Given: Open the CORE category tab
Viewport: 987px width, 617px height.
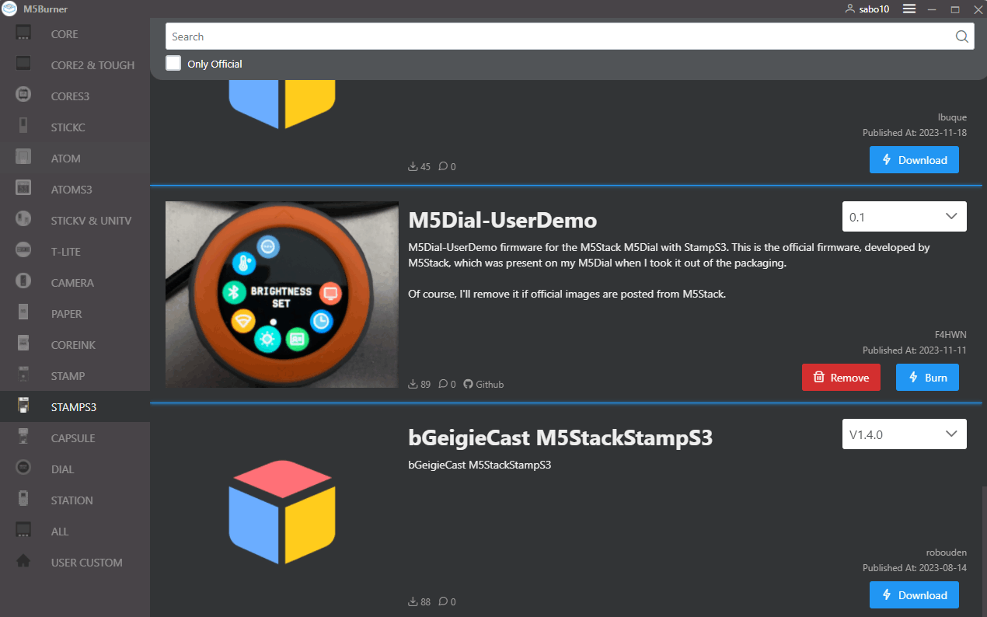Looking at the screenshot, I should click(x=75, y=34).
